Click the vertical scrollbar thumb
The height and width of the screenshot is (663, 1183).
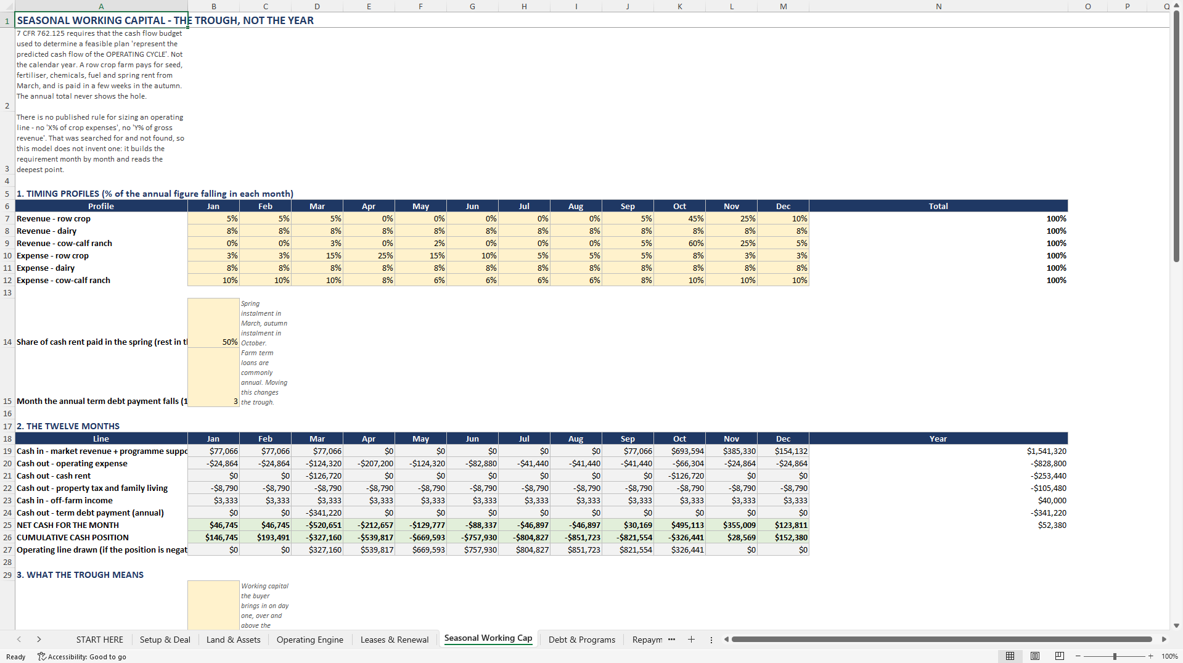pos(1176,136)
